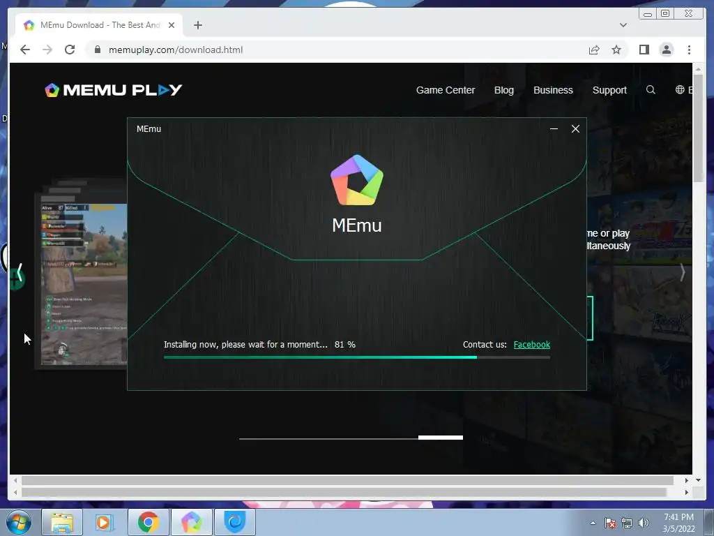714x536 pixels.
Task: Open Business menu item
Action: click(x=553, y=90)
